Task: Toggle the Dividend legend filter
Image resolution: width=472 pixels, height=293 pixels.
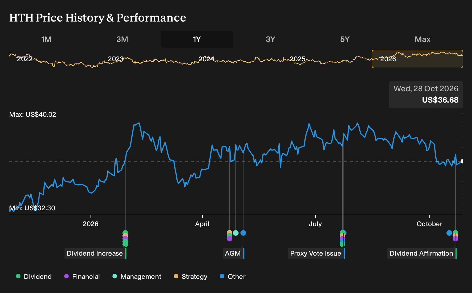Action: coord(34,277)
